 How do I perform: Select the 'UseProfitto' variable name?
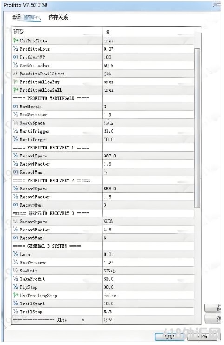33,41
